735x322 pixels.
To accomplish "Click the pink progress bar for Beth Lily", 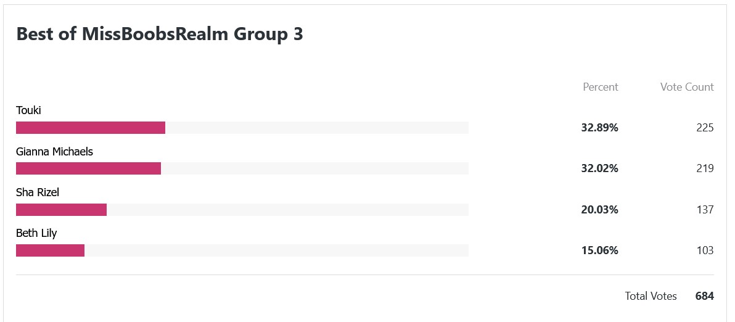I will coord(50,250).
